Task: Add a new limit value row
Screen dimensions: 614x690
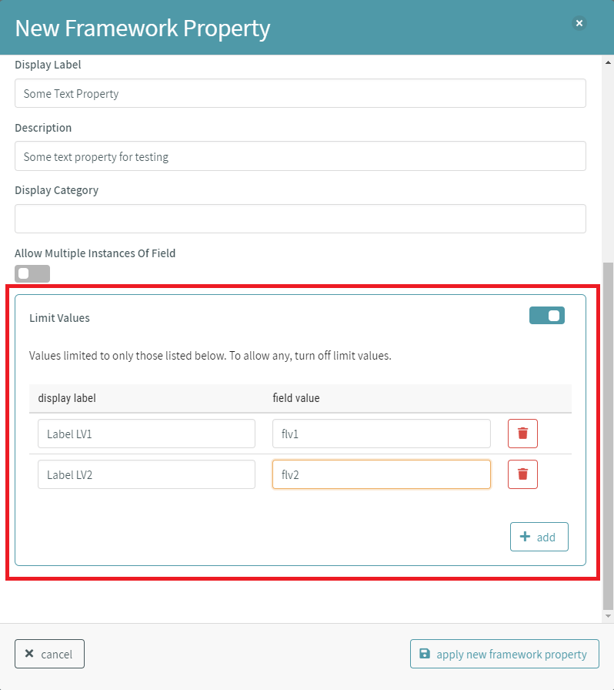Action: (x=539, y=537)
